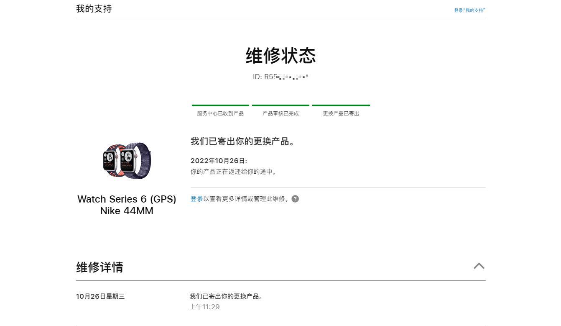Image resolution: width=561 pixels, height=326 pixels.
Task: Click the green bar above 产品审核已完成
Action: [x=280, y=105]
